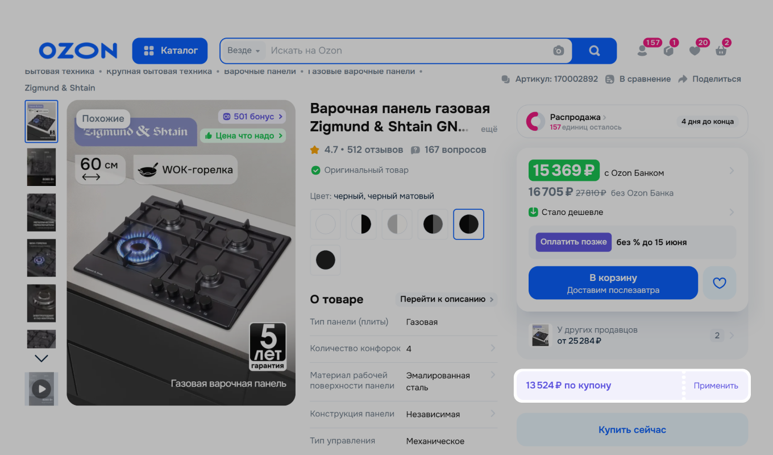Viewport: 773px width, 455px height.
Task: Click the Ozon logo
Action: [78, 51]
